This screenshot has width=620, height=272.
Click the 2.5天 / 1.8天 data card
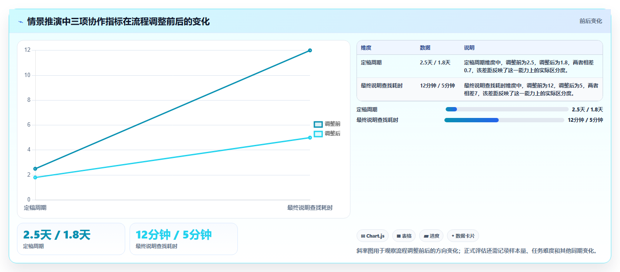[71, 239]
